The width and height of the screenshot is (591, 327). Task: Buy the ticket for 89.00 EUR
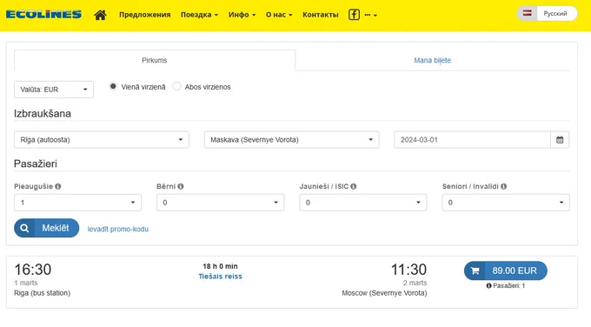[506, 270]
